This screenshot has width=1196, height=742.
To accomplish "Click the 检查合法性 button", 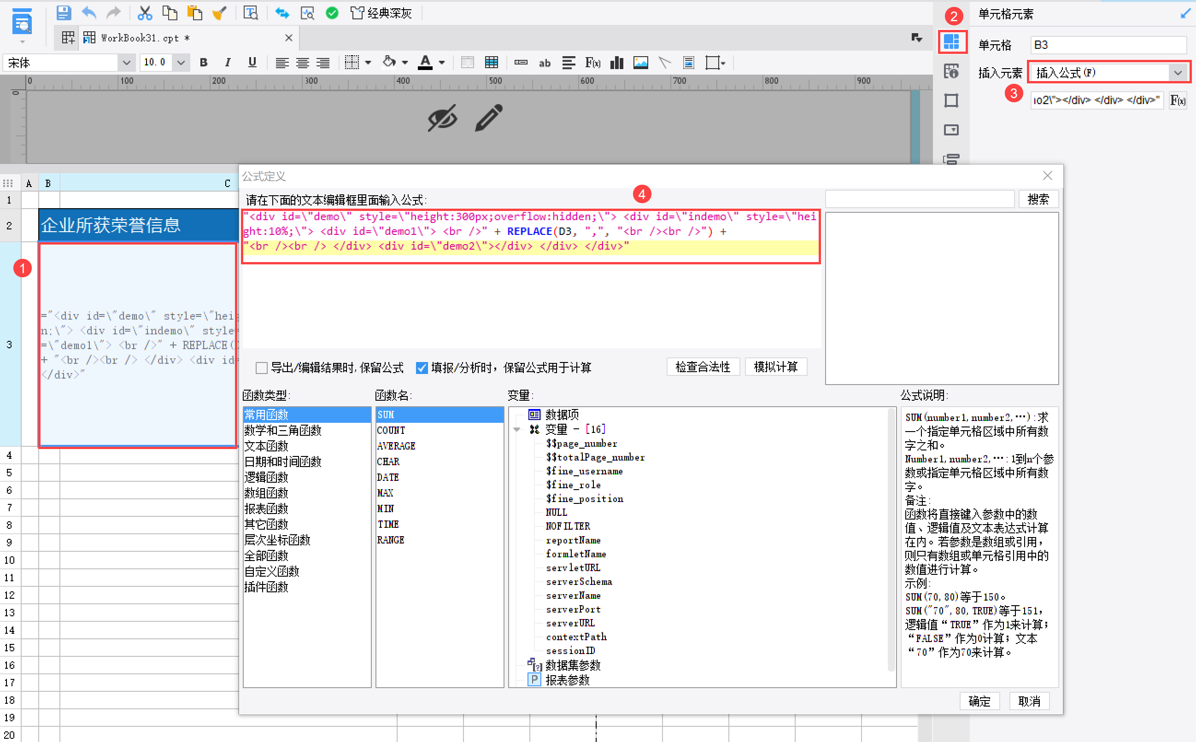I will (x=702, y=367).
